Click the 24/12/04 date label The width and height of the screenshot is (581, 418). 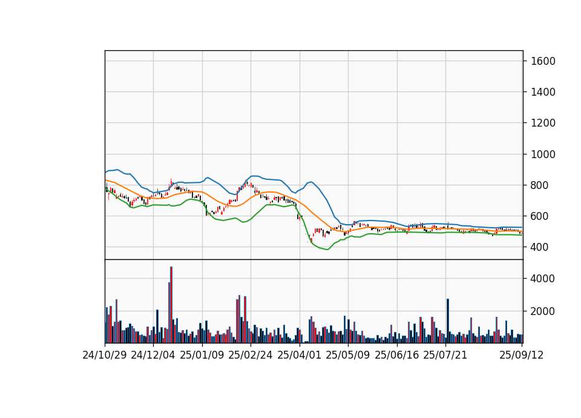point(153,355)
